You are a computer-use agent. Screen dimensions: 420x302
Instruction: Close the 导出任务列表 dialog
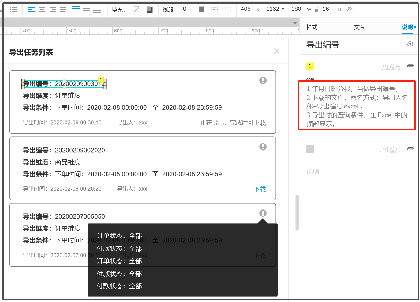[277, 51]
